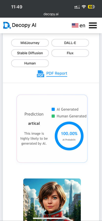Select the MidJourney option
Image resolution: width=102 pixels, height=221 pixels.
click(30, 43)
